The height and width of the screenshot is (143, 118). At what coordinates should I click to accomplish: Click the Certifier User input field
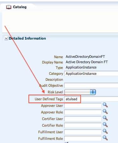(83, 119)
